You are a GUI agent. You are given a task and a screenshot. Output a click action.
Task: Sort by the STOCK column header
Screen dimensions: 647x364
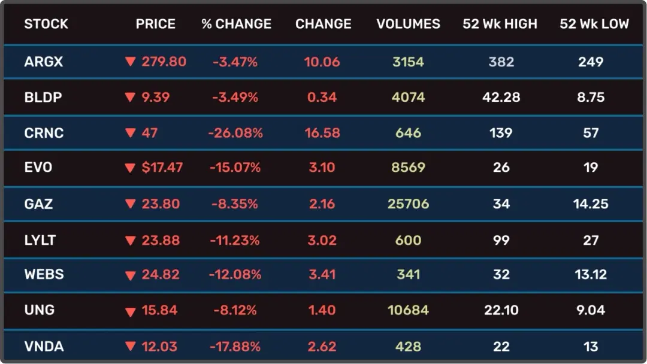[x=46, y=24]
